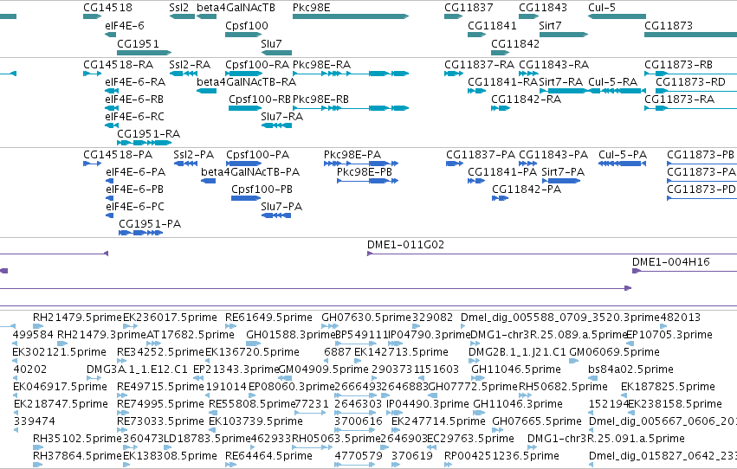
Task: Open the beta4GalNAcTB gene entry
Action: tap(206, 16)
